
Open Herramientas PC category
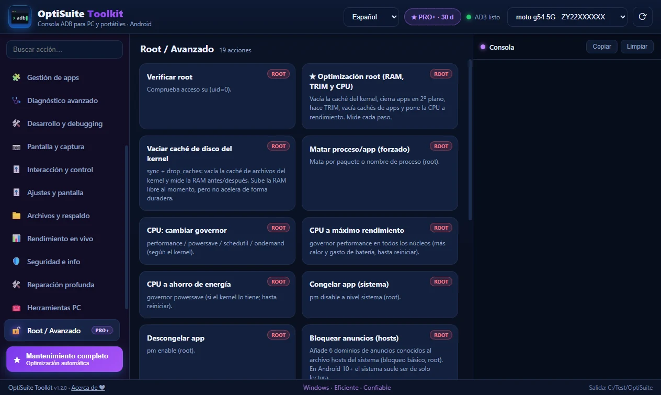coord(62,308)
